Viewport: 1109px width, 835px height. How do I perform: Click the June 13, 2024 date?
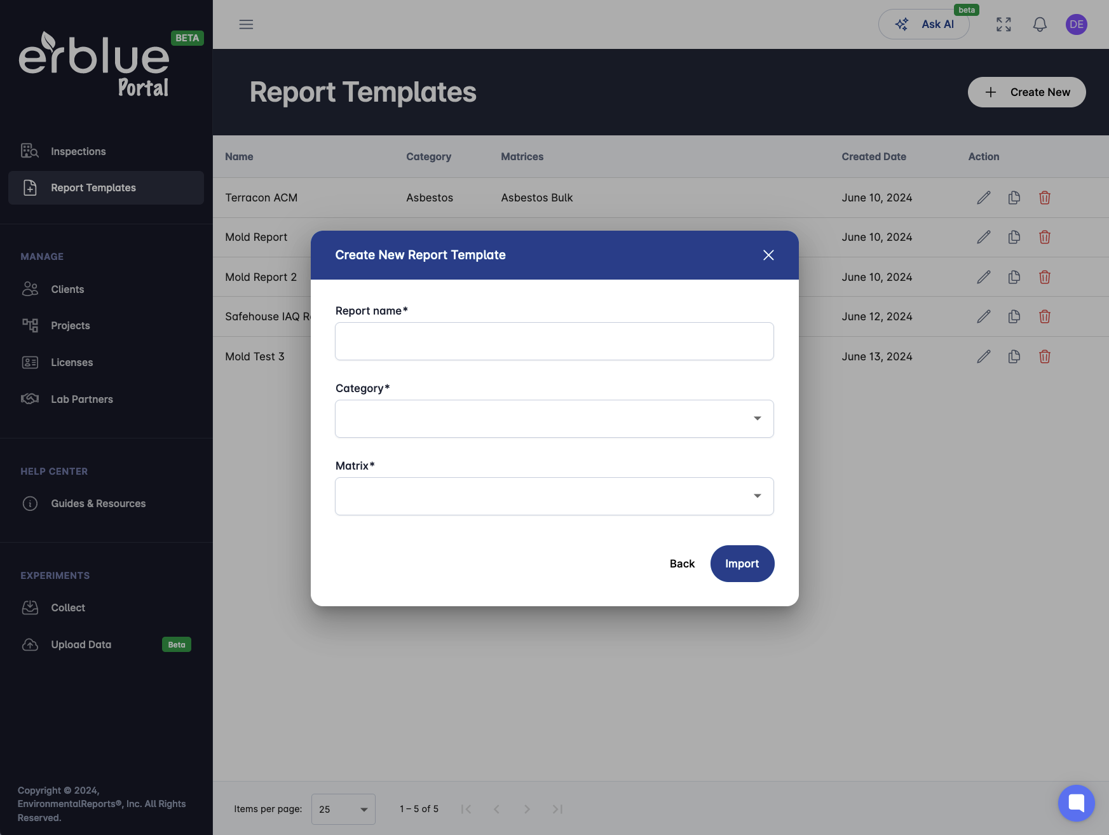pos(877,356)
